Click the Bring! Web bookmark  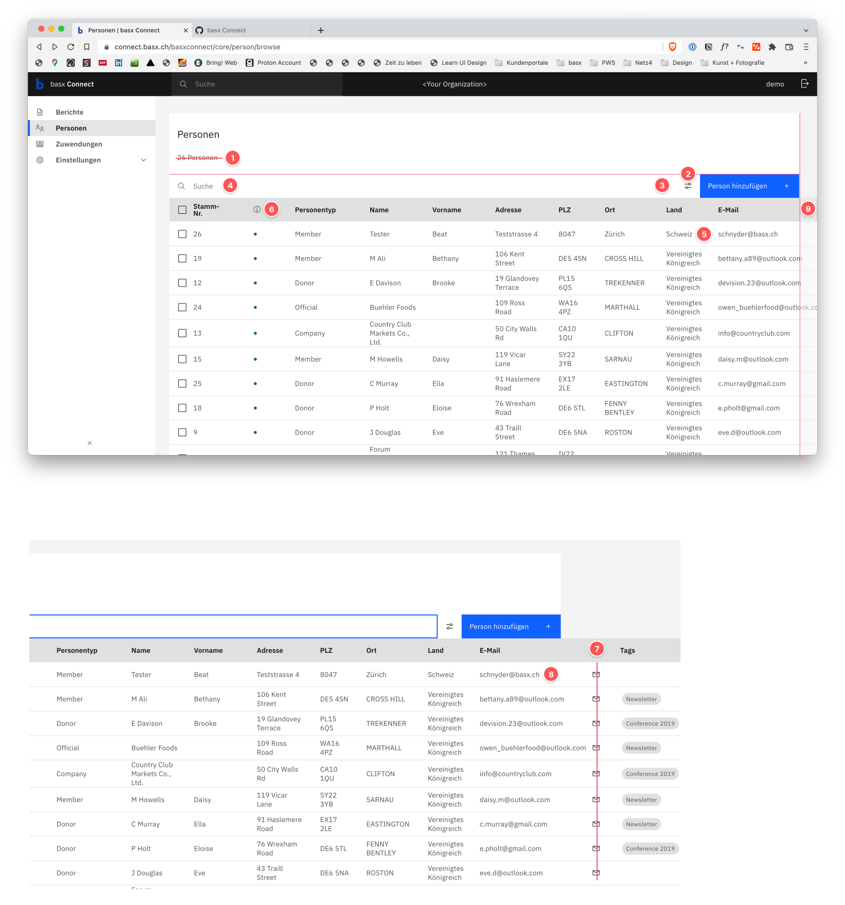(x=216, y=63)
